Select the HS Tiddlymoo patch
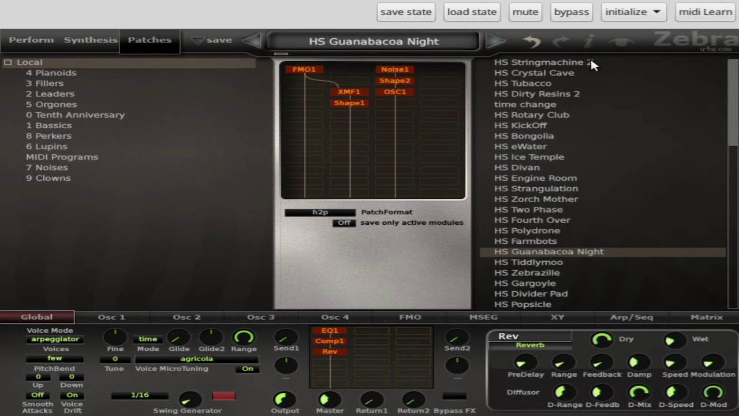 [528, 262]
